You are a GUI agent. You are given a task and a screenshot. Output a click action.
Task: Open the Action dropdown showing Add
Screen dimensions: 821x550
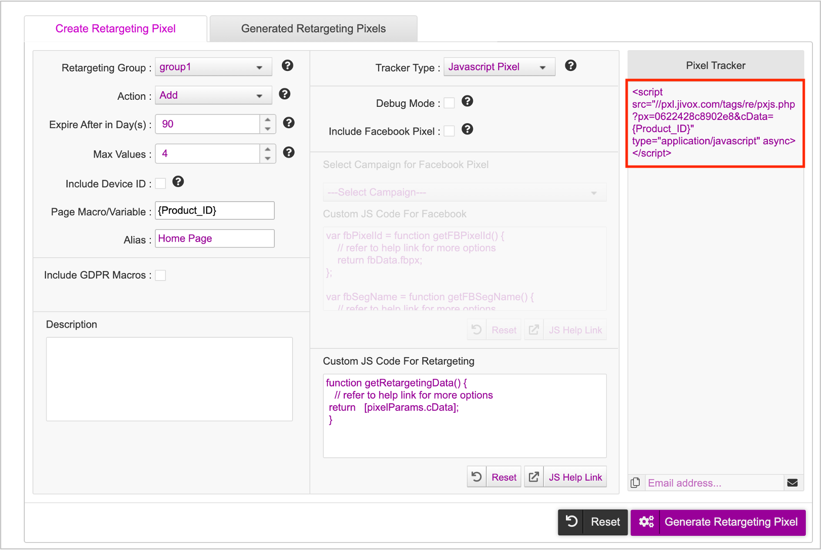pyautogui.click(x=214, y=95)
